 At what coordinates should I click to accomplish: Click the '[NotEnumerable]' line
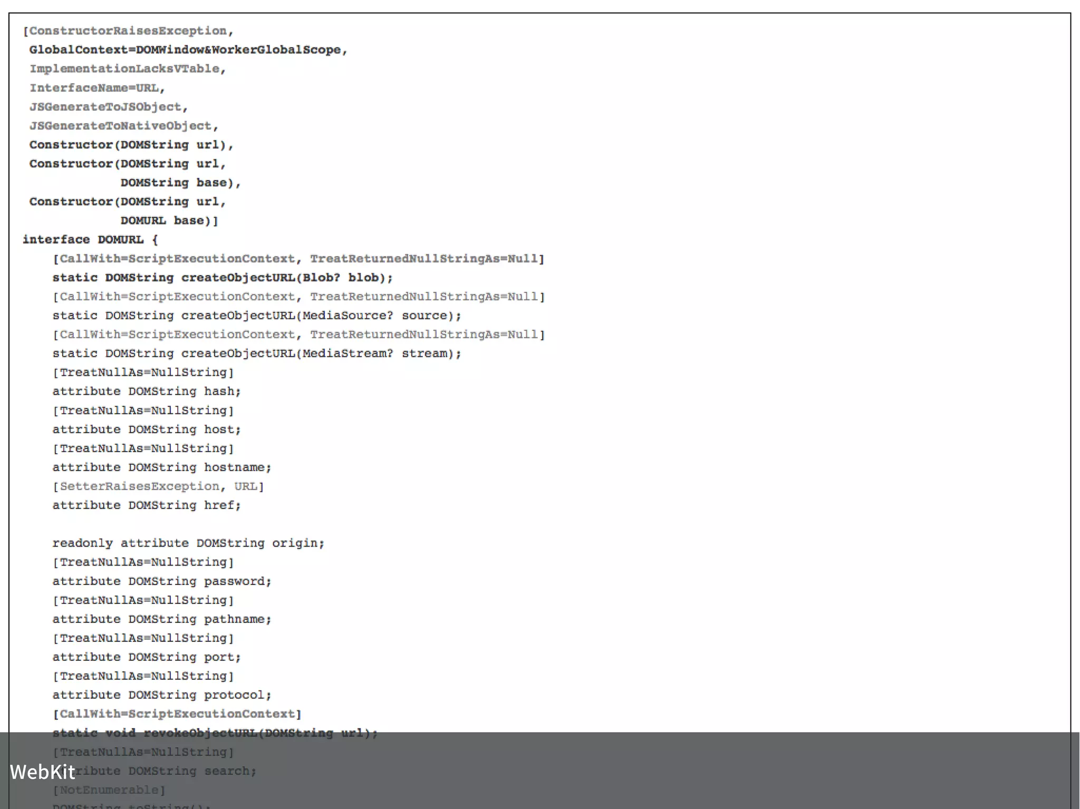tap(109, 790)
